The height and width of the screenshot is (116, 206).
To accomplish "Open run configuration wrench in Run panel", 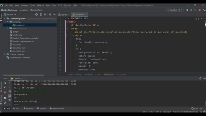I will click(5, 87).
